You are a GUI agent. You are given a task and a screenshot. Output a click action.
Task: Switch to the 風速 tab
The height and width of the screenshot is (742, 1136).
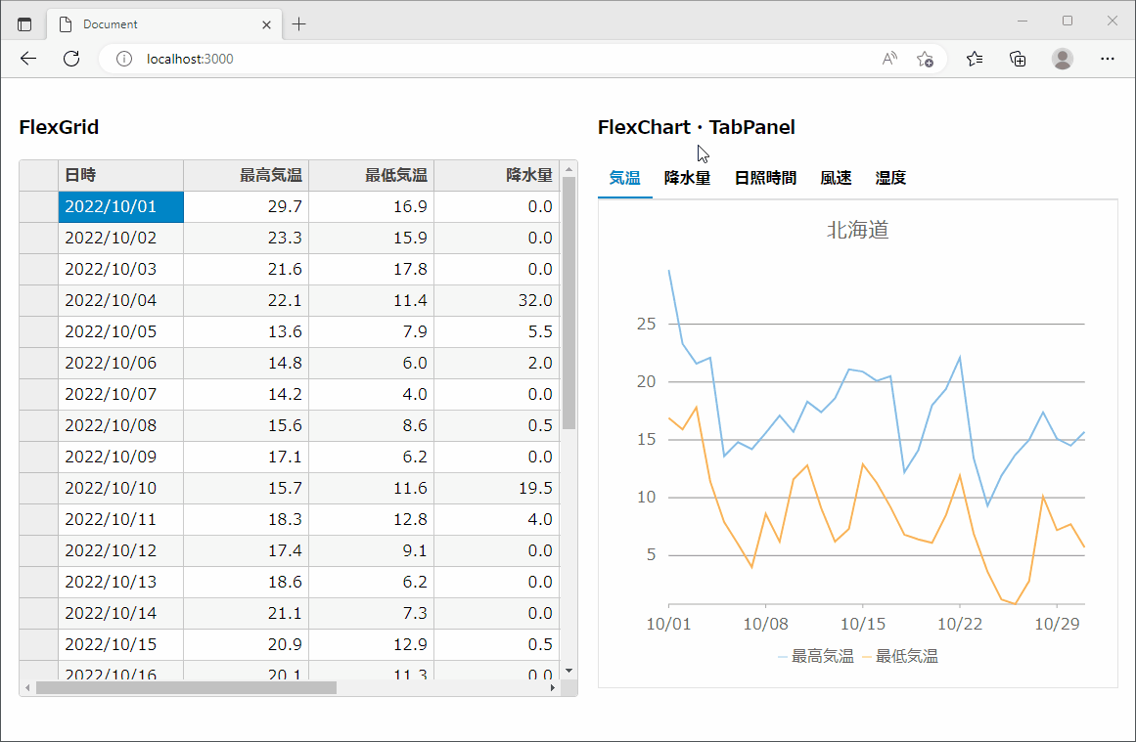836,178
